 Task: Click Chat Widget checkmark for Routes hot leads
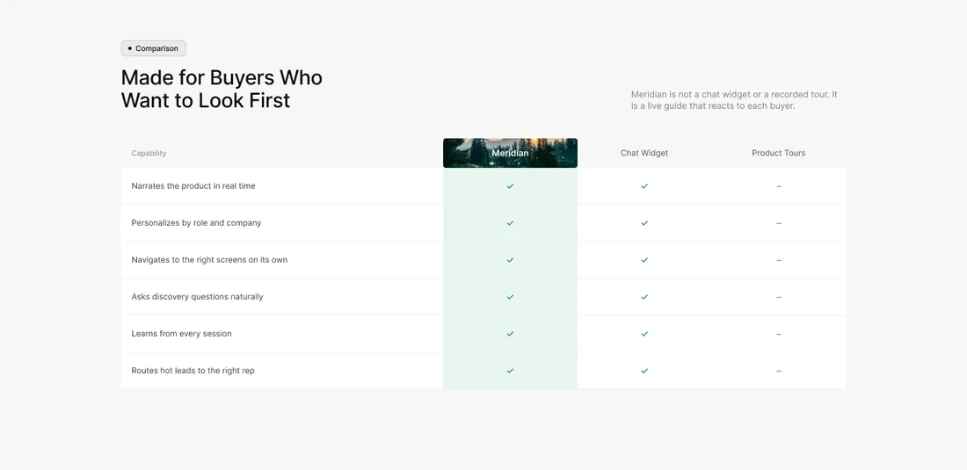coord(644,371)
